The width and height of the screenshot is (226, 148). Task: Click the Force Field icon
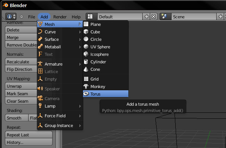tap(40, 115)
